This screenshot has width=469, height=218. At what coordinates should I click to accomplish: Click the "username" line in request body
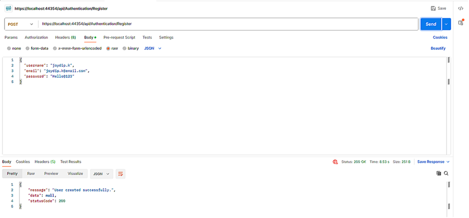click(x=49, y=65)
